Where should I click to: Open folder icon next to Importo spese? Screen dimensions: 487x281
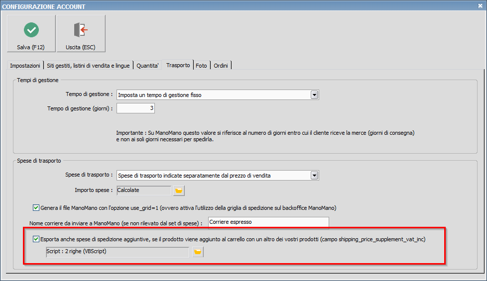179,190
